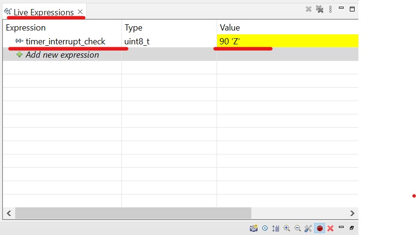The width and height of the screenshot is (416, 235).
Task: Click the uint8_t type cell
Action: click(x=137, y=41)
